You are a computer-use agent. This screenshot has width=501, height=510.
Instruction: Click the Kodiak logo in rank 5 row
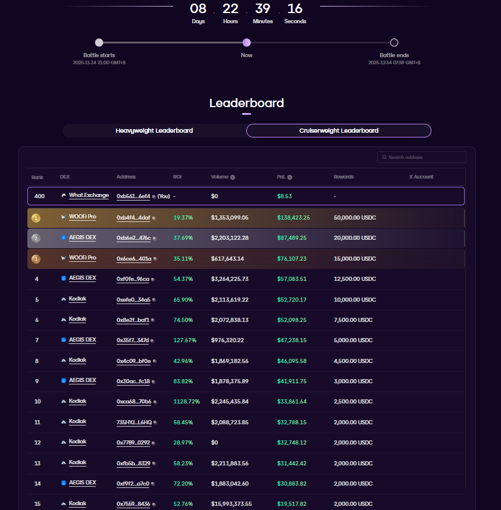coord(64,299)
